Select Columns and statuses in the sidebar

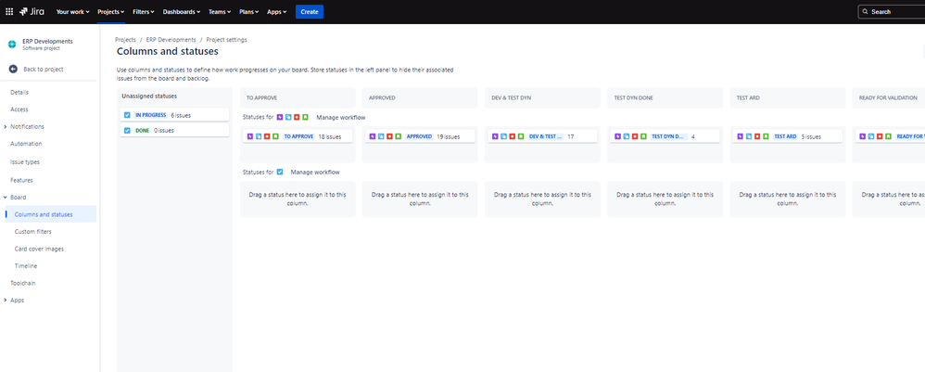point(50,214)
